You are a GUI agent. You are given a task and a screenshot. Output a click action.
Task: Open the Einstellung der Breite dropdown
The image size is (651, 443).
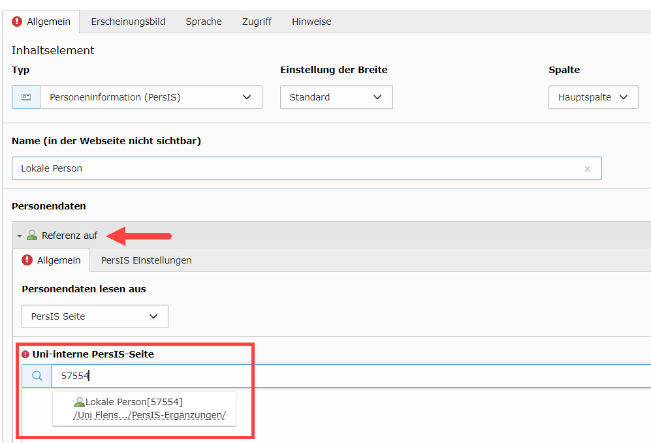[336, 97]
